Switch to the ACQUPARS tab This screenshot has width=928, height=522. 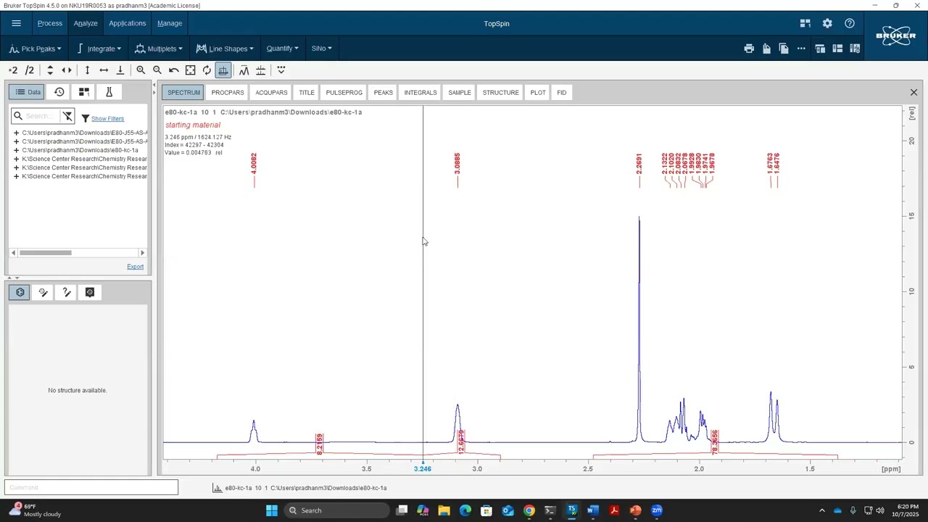coord(271,92)
